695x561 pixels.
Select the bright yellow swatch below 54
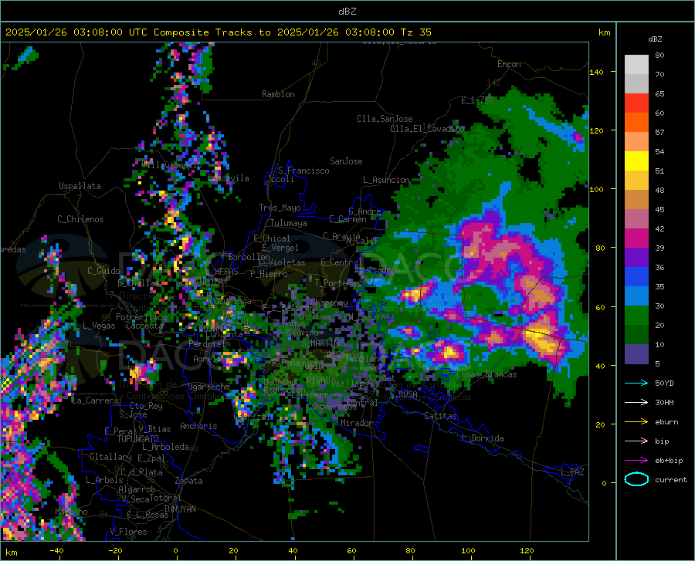(636, 161)
